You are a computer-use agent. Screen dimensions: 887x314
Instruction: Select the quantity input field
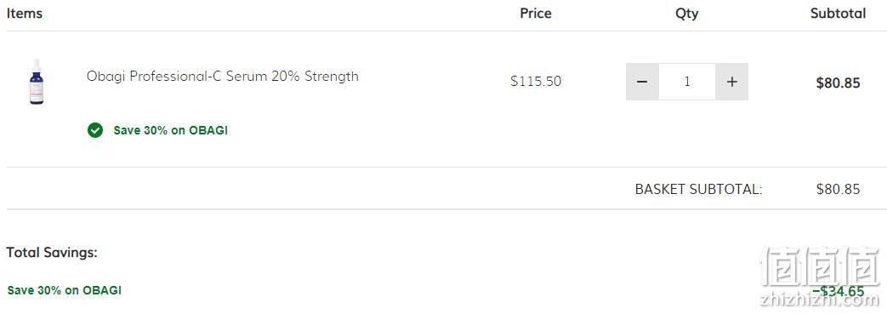(687, 82)
